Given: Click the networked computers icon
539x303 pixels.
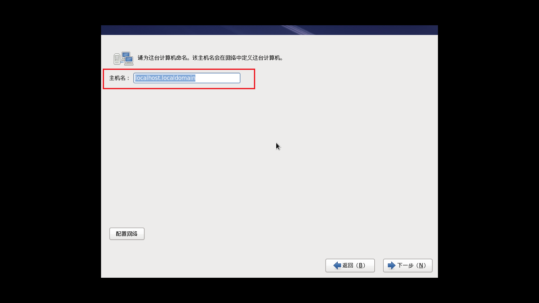Looking at the screenshot, I should point(123,58).
